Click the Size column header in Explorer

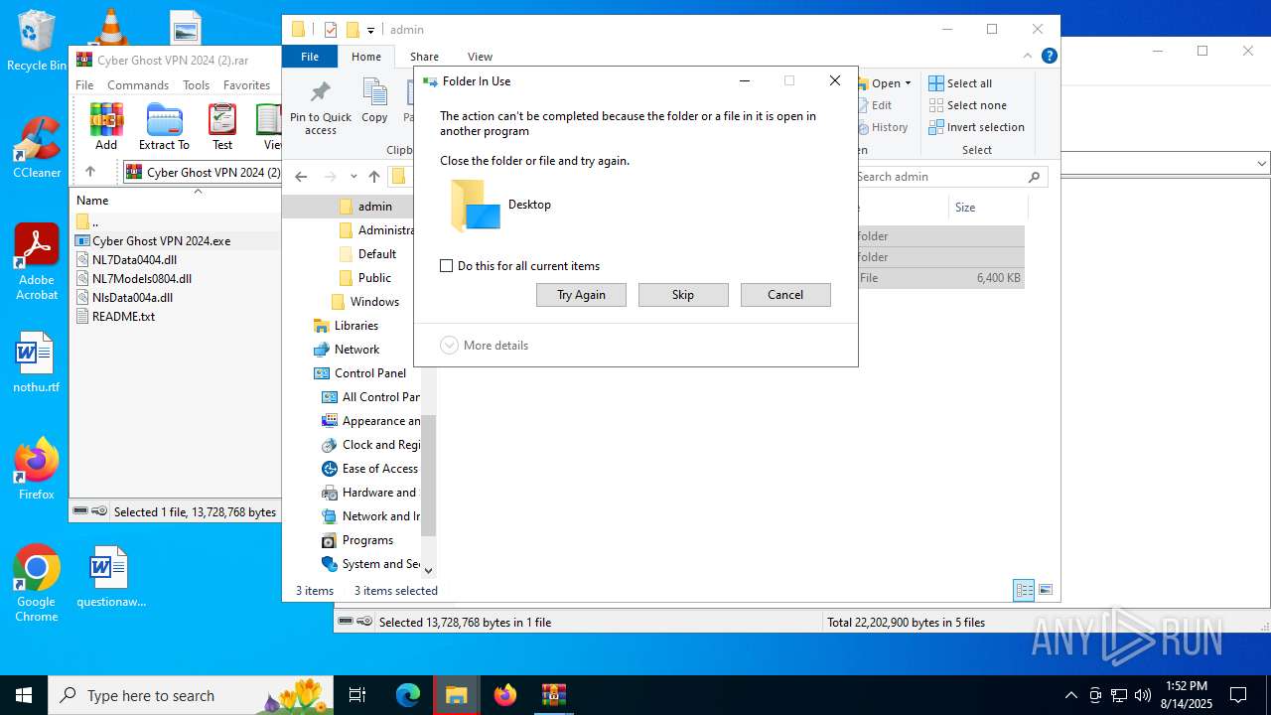click(987, 208)
